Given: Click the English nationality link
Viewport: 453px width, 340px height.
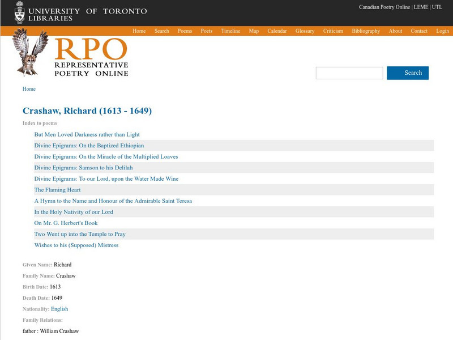Looking at the screenshot, I should (59, 309).
